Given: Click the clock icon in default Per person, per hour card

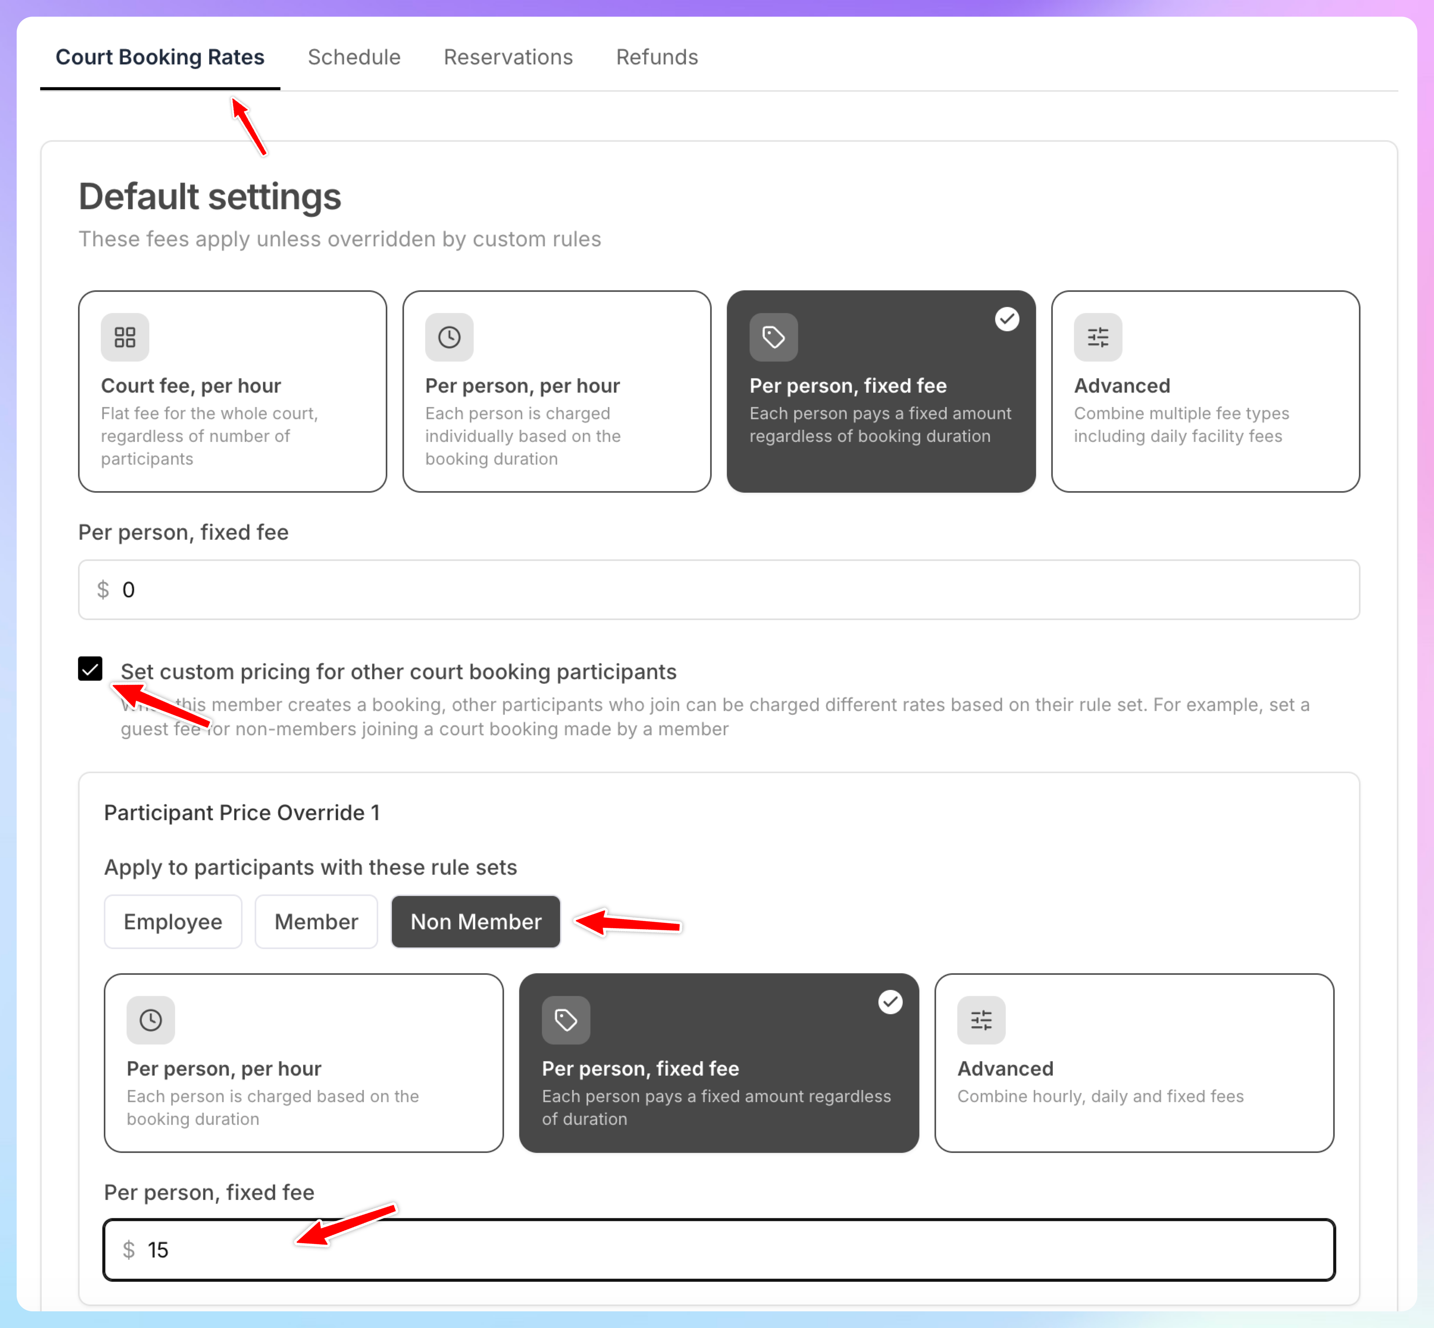Looking at the screenshot, I should (x=449, y=337).
